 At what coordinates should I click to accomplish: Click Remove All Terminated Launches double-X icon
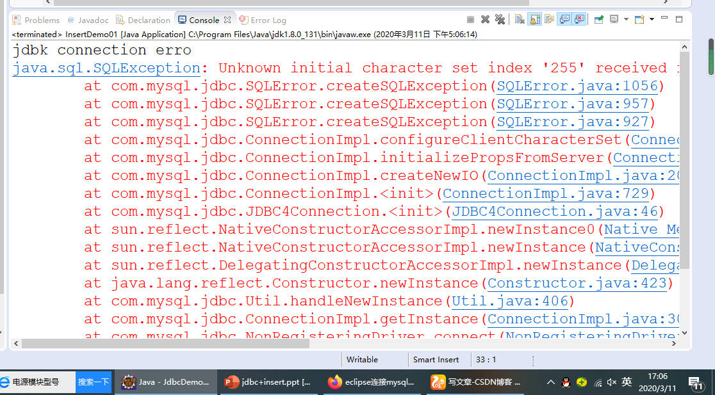500,20
